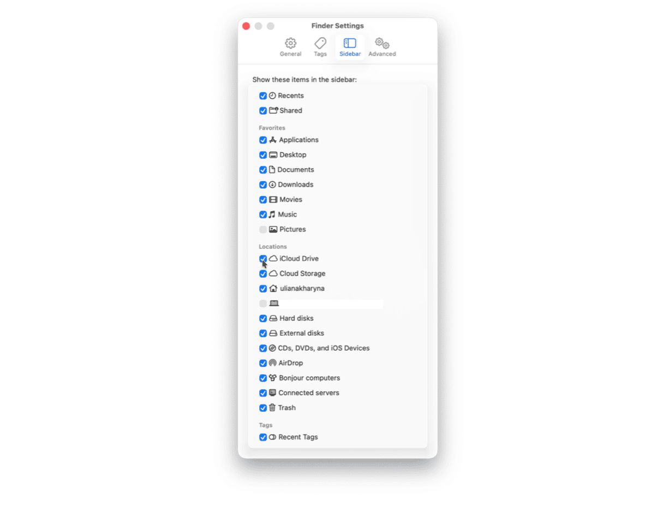Enable the unchecked laptop computer checkbox

click(263, 303)
